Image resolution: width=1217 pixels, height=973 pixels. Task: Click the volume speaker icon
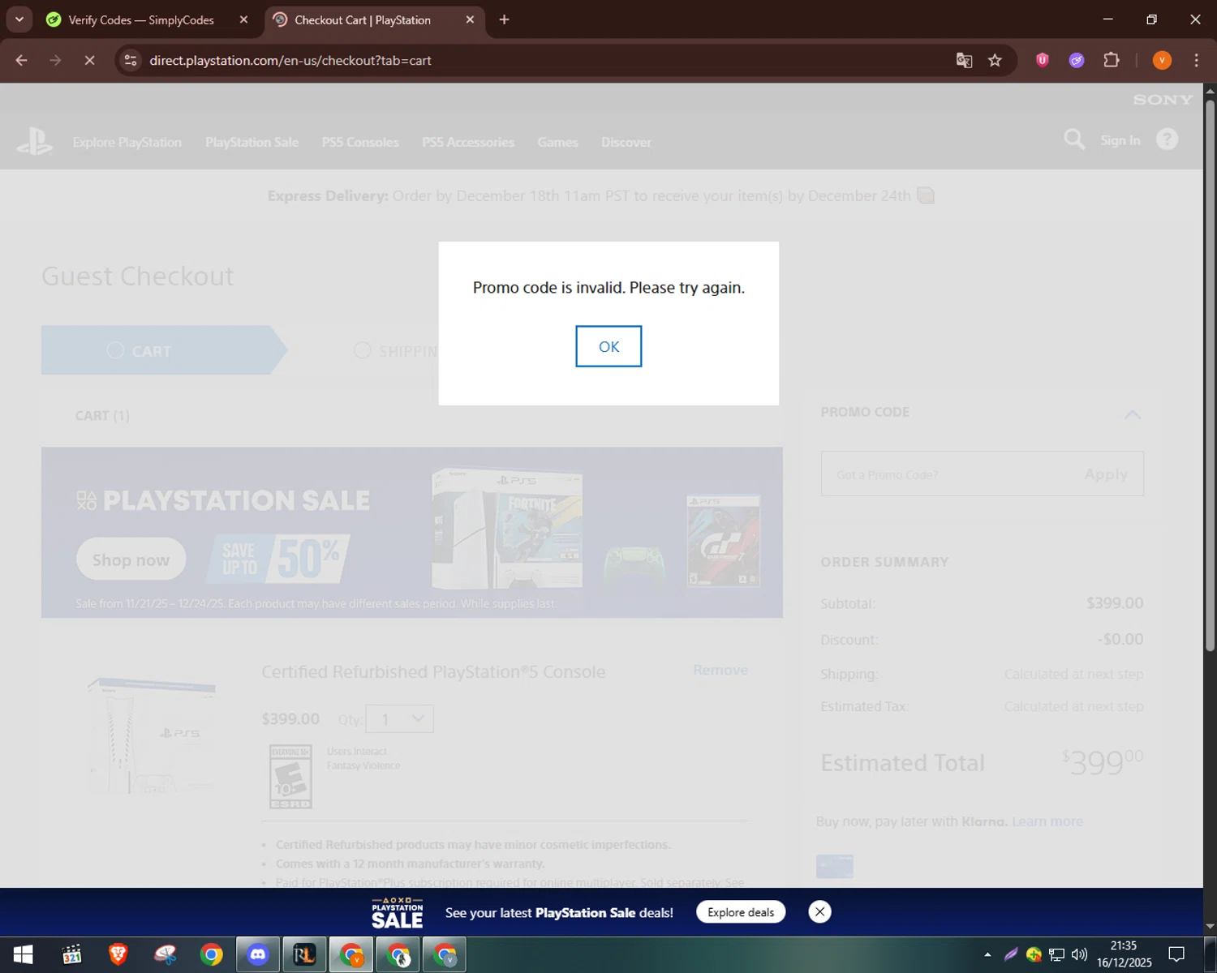[1079, 954]
